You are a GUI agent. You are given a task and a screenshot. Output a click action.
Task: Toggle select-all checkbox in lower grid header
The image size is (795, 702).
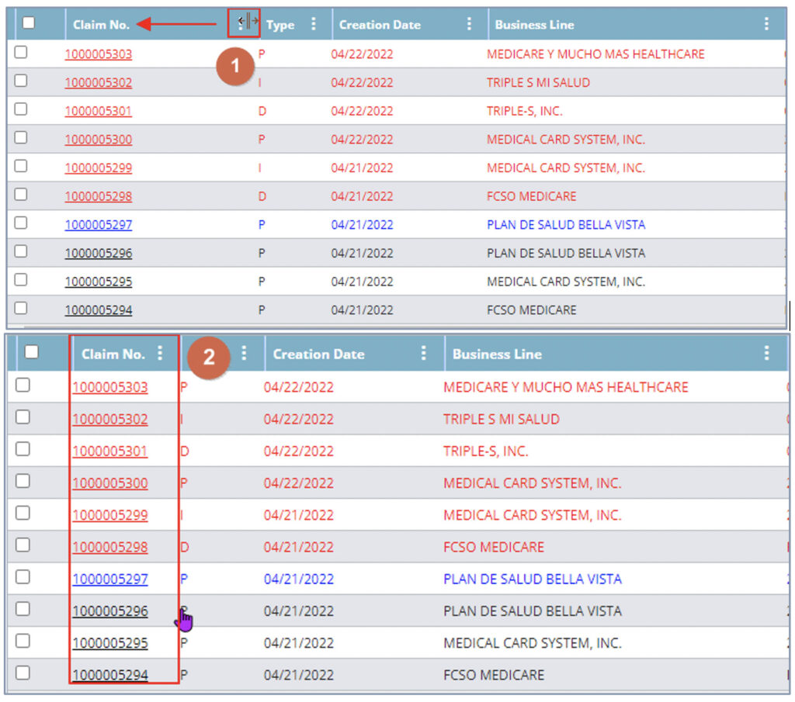(31, 352)
